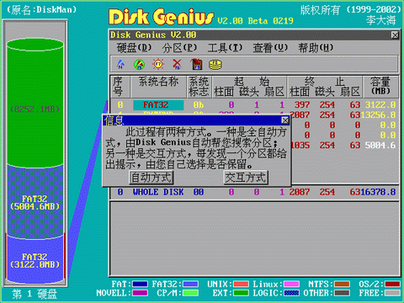Click the Linux legend magenta swatch
The image size is (404, 303).
[291, 284]
